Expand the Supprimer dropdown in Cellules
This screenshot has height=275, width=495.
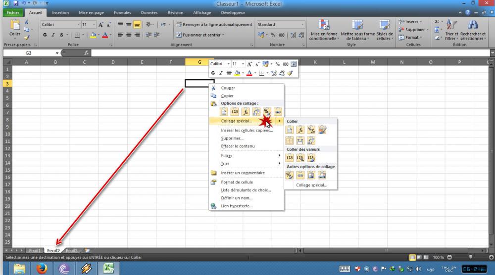[x=427, y=30]
